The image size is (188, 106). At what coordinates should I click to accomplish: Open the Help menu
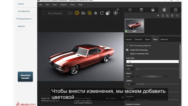click(80, 5)
